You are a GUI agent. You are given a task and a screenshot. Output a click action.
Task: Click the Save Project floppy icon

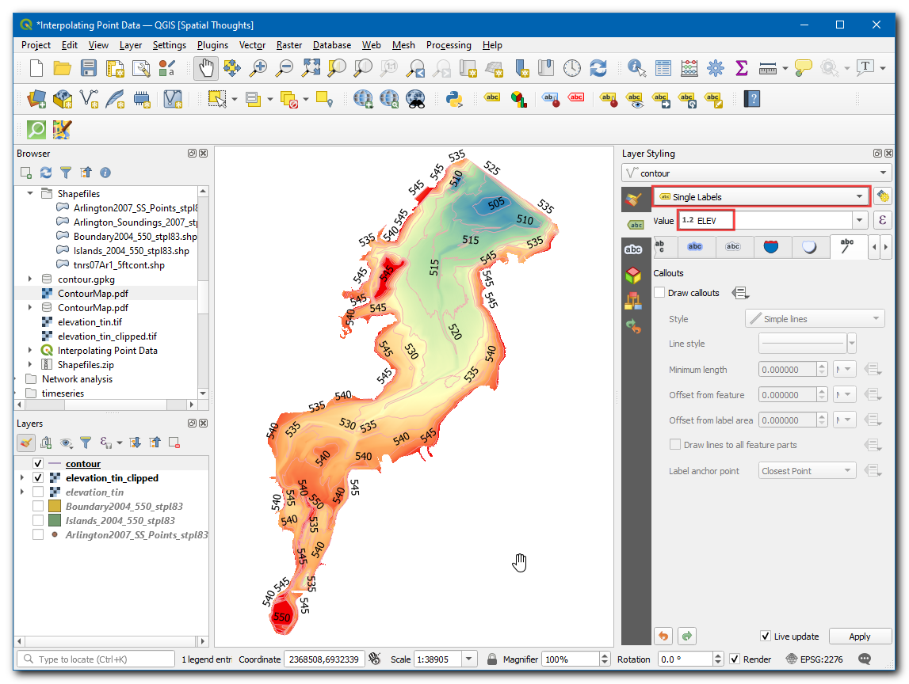tap(89, 68)
